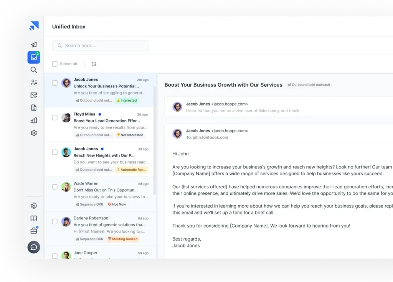Screen dimensions: 393x282
Task: Tick the checkbox for Floyd Miles email
Action: 54,117
